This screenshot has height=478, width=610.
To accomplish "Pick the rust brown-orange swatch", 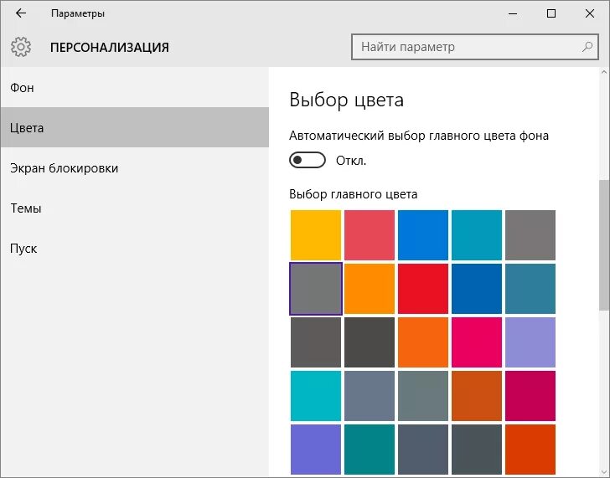I will [x=477, y=396].
